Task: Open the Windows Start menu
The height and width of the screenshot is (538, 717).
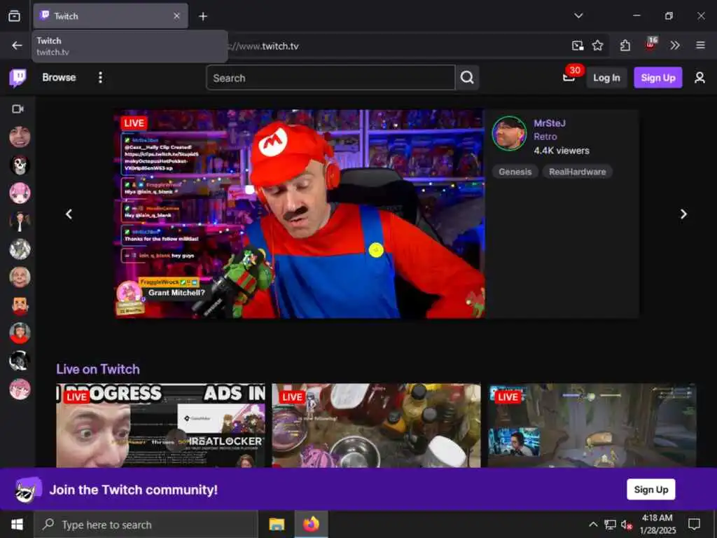Action: click(x=17, y=524)
